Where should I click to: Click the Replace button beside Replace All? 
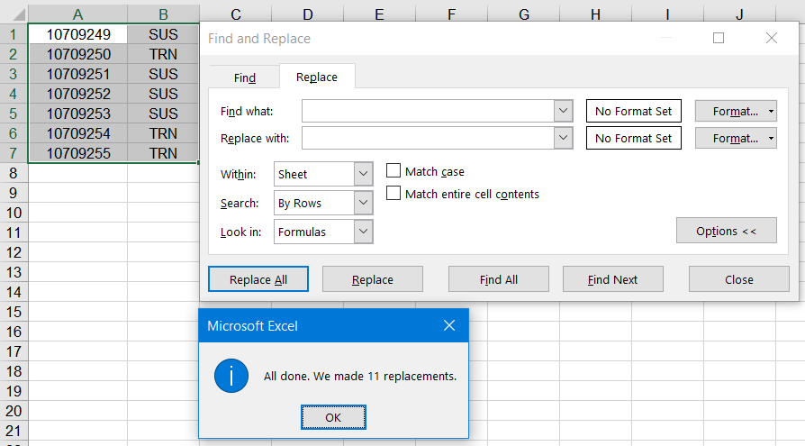pos(373,279)
